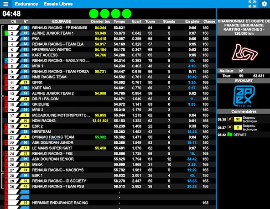
Task: Open the settings gear icon
Action: (x=264, y=4)
